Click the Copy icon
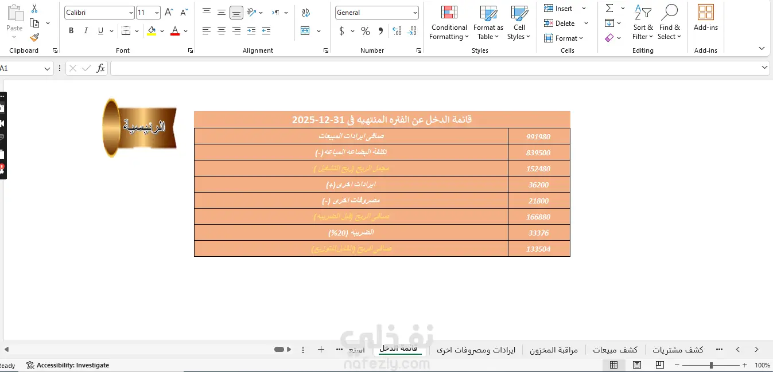773x372 pixels. click(x=34, y=23)
